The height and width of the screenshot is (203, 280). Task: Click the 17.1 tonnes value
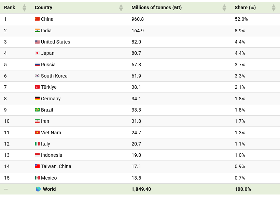coord(136,166)
